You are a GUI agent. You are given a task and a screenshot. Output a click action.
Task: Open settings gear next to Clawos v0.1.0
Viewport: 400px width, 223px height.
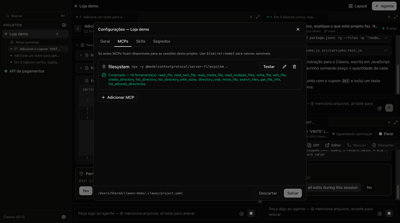63,217
